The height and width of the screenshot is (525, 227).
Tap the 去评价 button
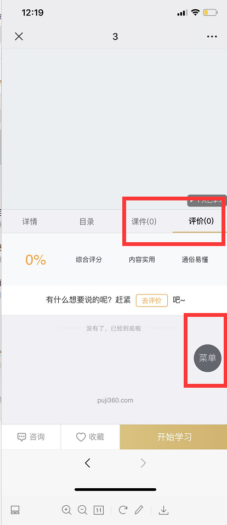[152, 300]
